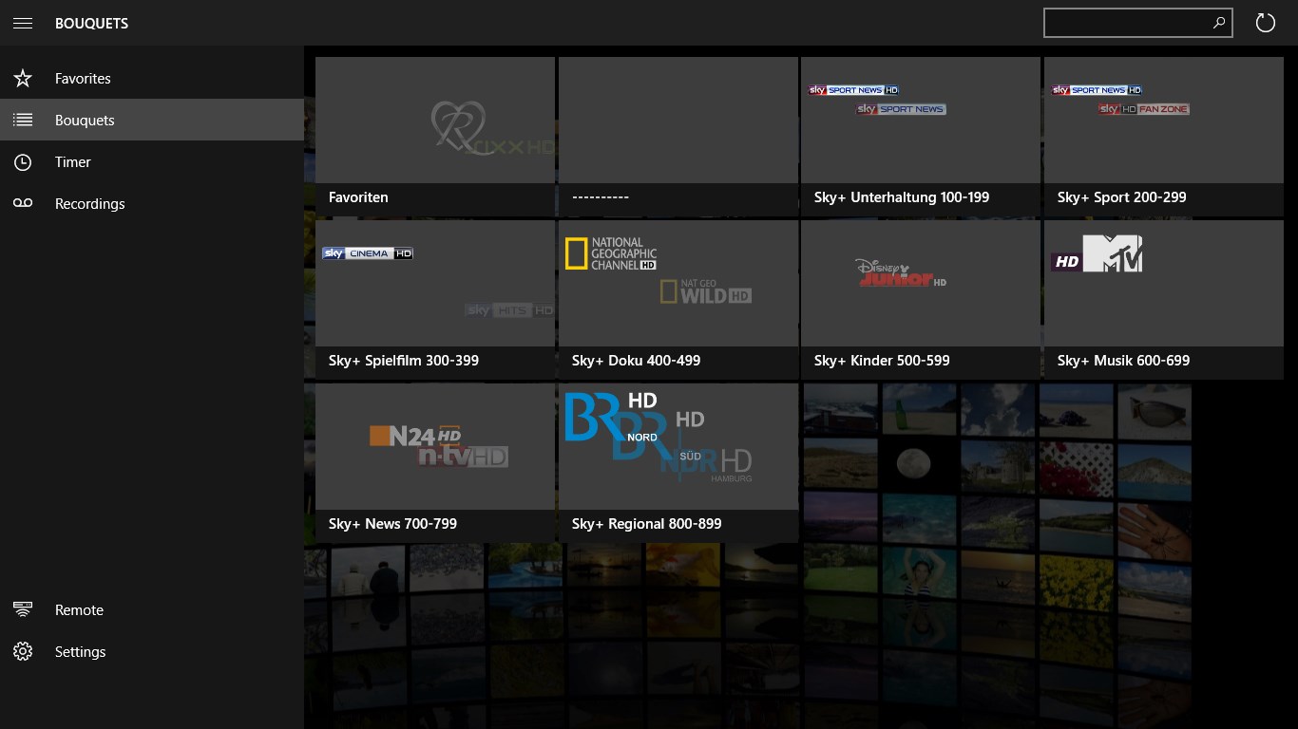Click the N24 HD logo
Screen dimensions: 1298x729
click(x=415, y=436)
